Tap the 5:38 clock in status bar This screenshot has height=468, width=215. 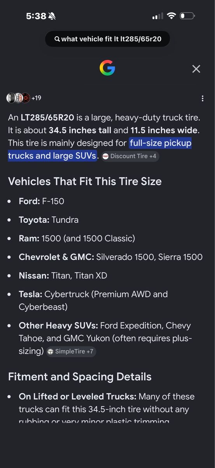[36, 16]
